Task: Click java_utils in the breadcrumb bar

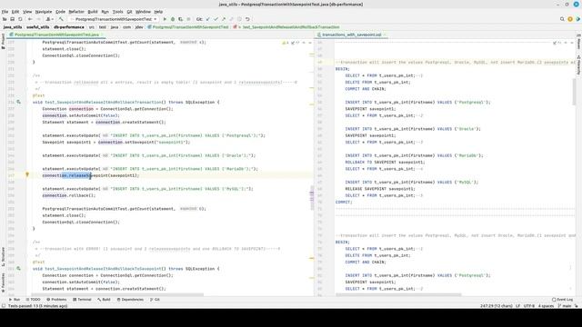Action: tap(13, 27)
